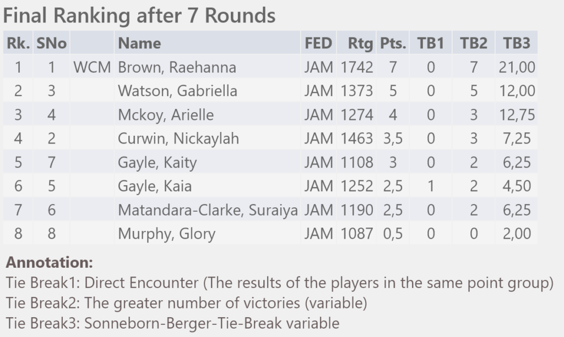Select player Murphy, Glory
This screenshot has width=564, height=337.
[166, 234]
